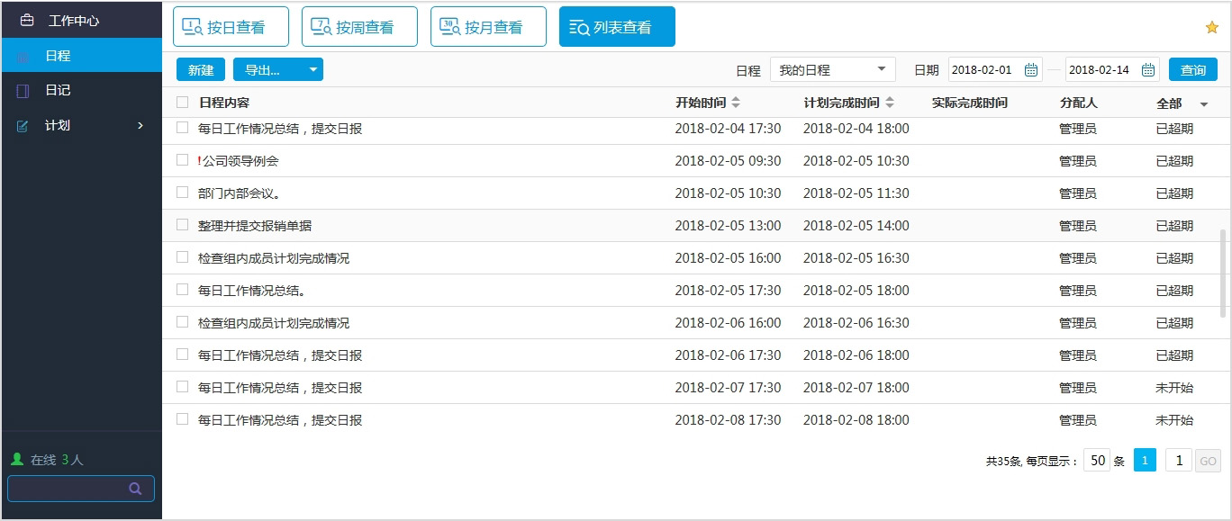
Task: Open the start date calendar picker
Action: pos(1030,68)
